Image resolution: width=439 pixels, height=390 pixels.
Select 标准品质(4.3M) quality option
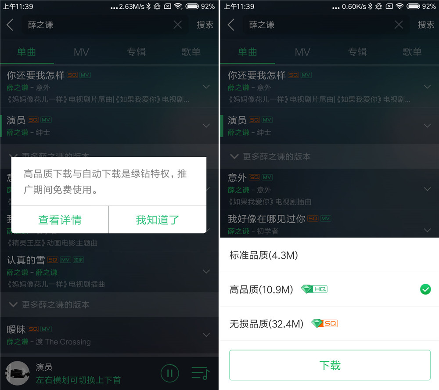click(x=330, y=255)
